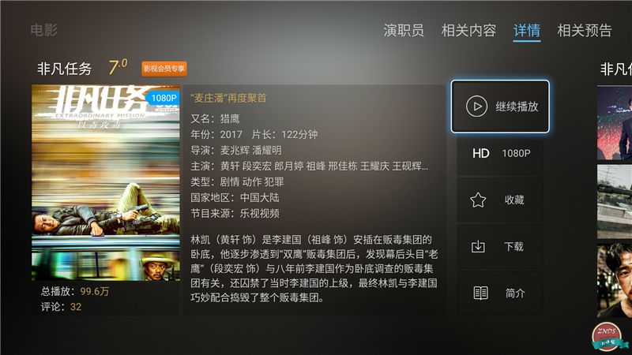Click the 收藏 text label
Viewport: 632px width, 355px height.
(514, 200)
